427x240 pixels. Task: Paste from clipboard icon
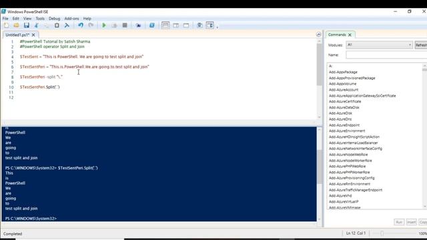[57, 25]
